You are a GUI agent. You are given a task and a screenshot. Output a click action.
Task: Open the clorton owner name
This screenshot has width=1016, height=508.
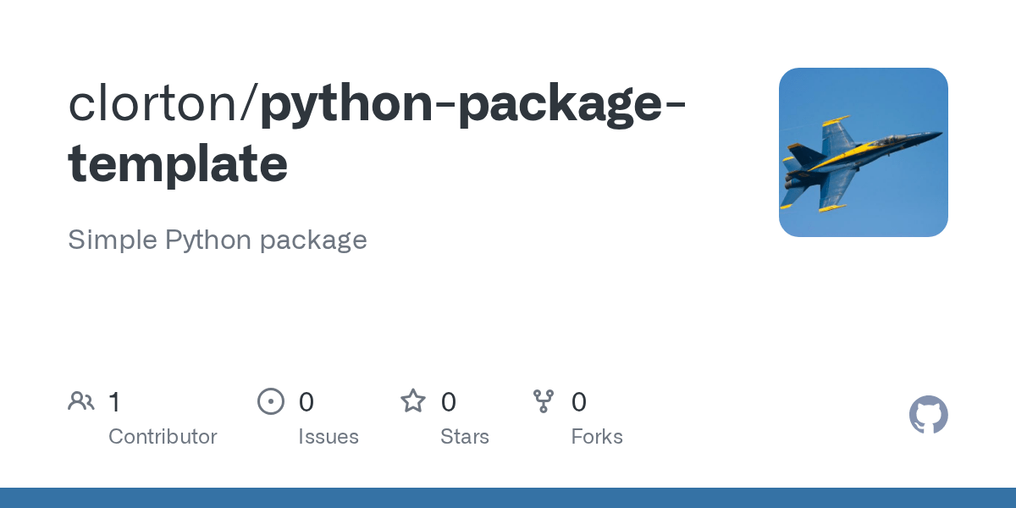click(x=156, y=102)
